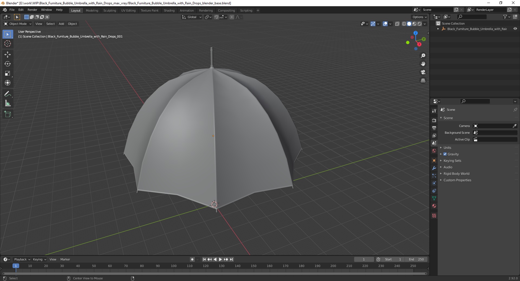Click the pan view hand icon

[x=423, y=64]
